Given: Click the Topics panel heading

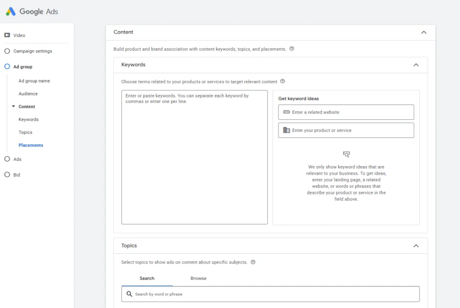Looking at the screenshot, I should 129,246.
